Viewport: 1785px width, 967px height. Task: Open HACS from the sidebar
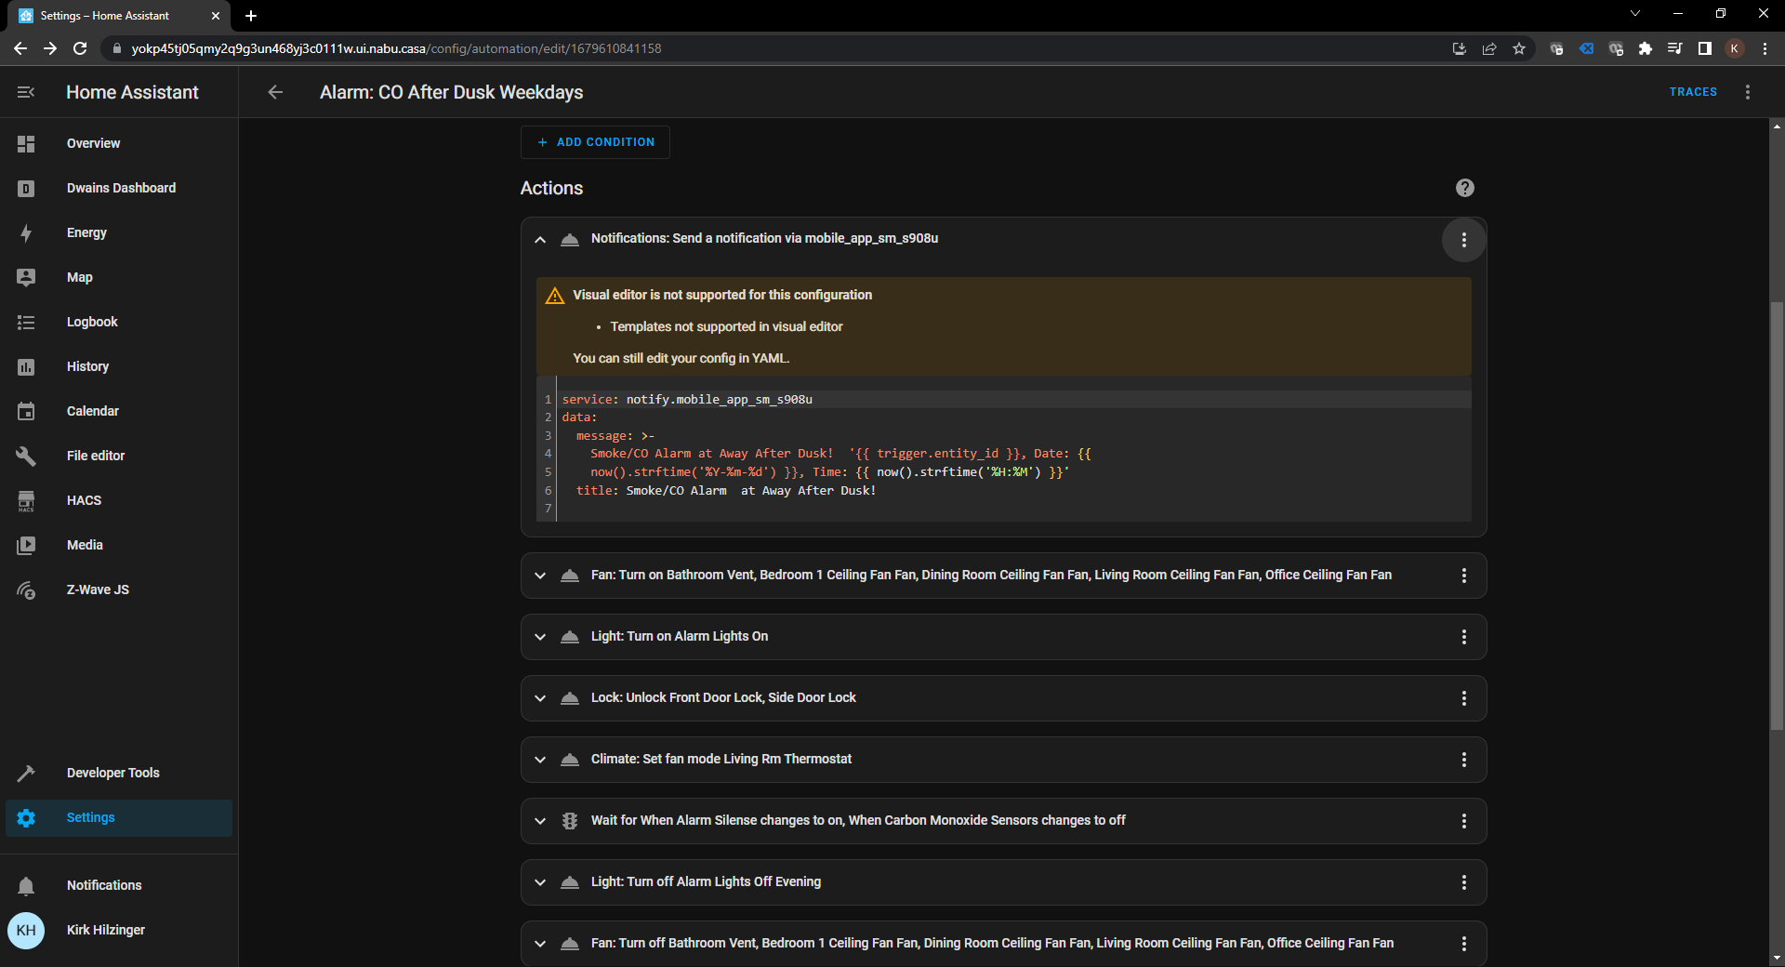click(84, 500)
